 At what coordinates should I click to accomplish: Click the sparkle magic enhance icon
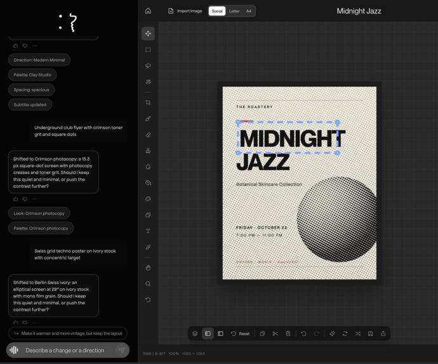coord(332,334)
